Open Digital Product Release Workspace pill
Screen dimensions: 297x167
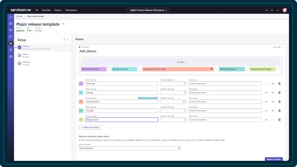click(x=148, y=10)
